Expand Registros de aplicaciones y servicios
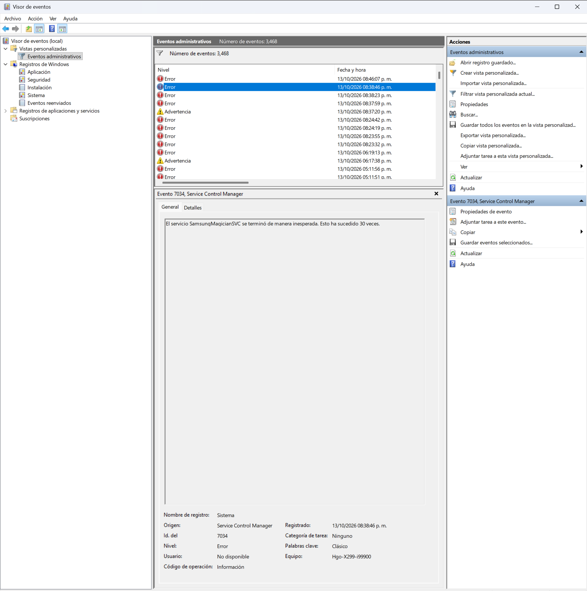The width and height of the screenshot is (587, 591). click(5, 111)
